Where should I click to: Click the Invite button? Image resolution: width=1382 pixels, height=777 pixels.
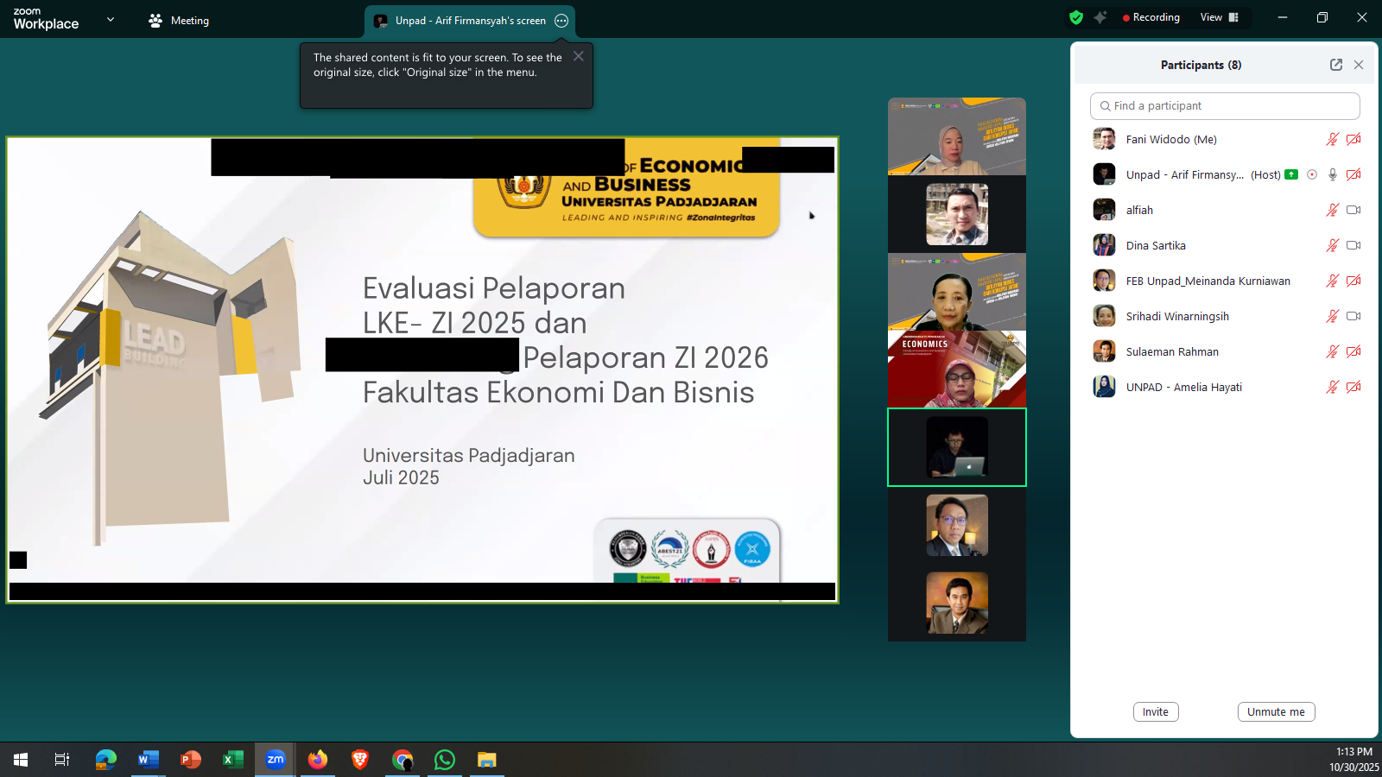point(1156,712)
